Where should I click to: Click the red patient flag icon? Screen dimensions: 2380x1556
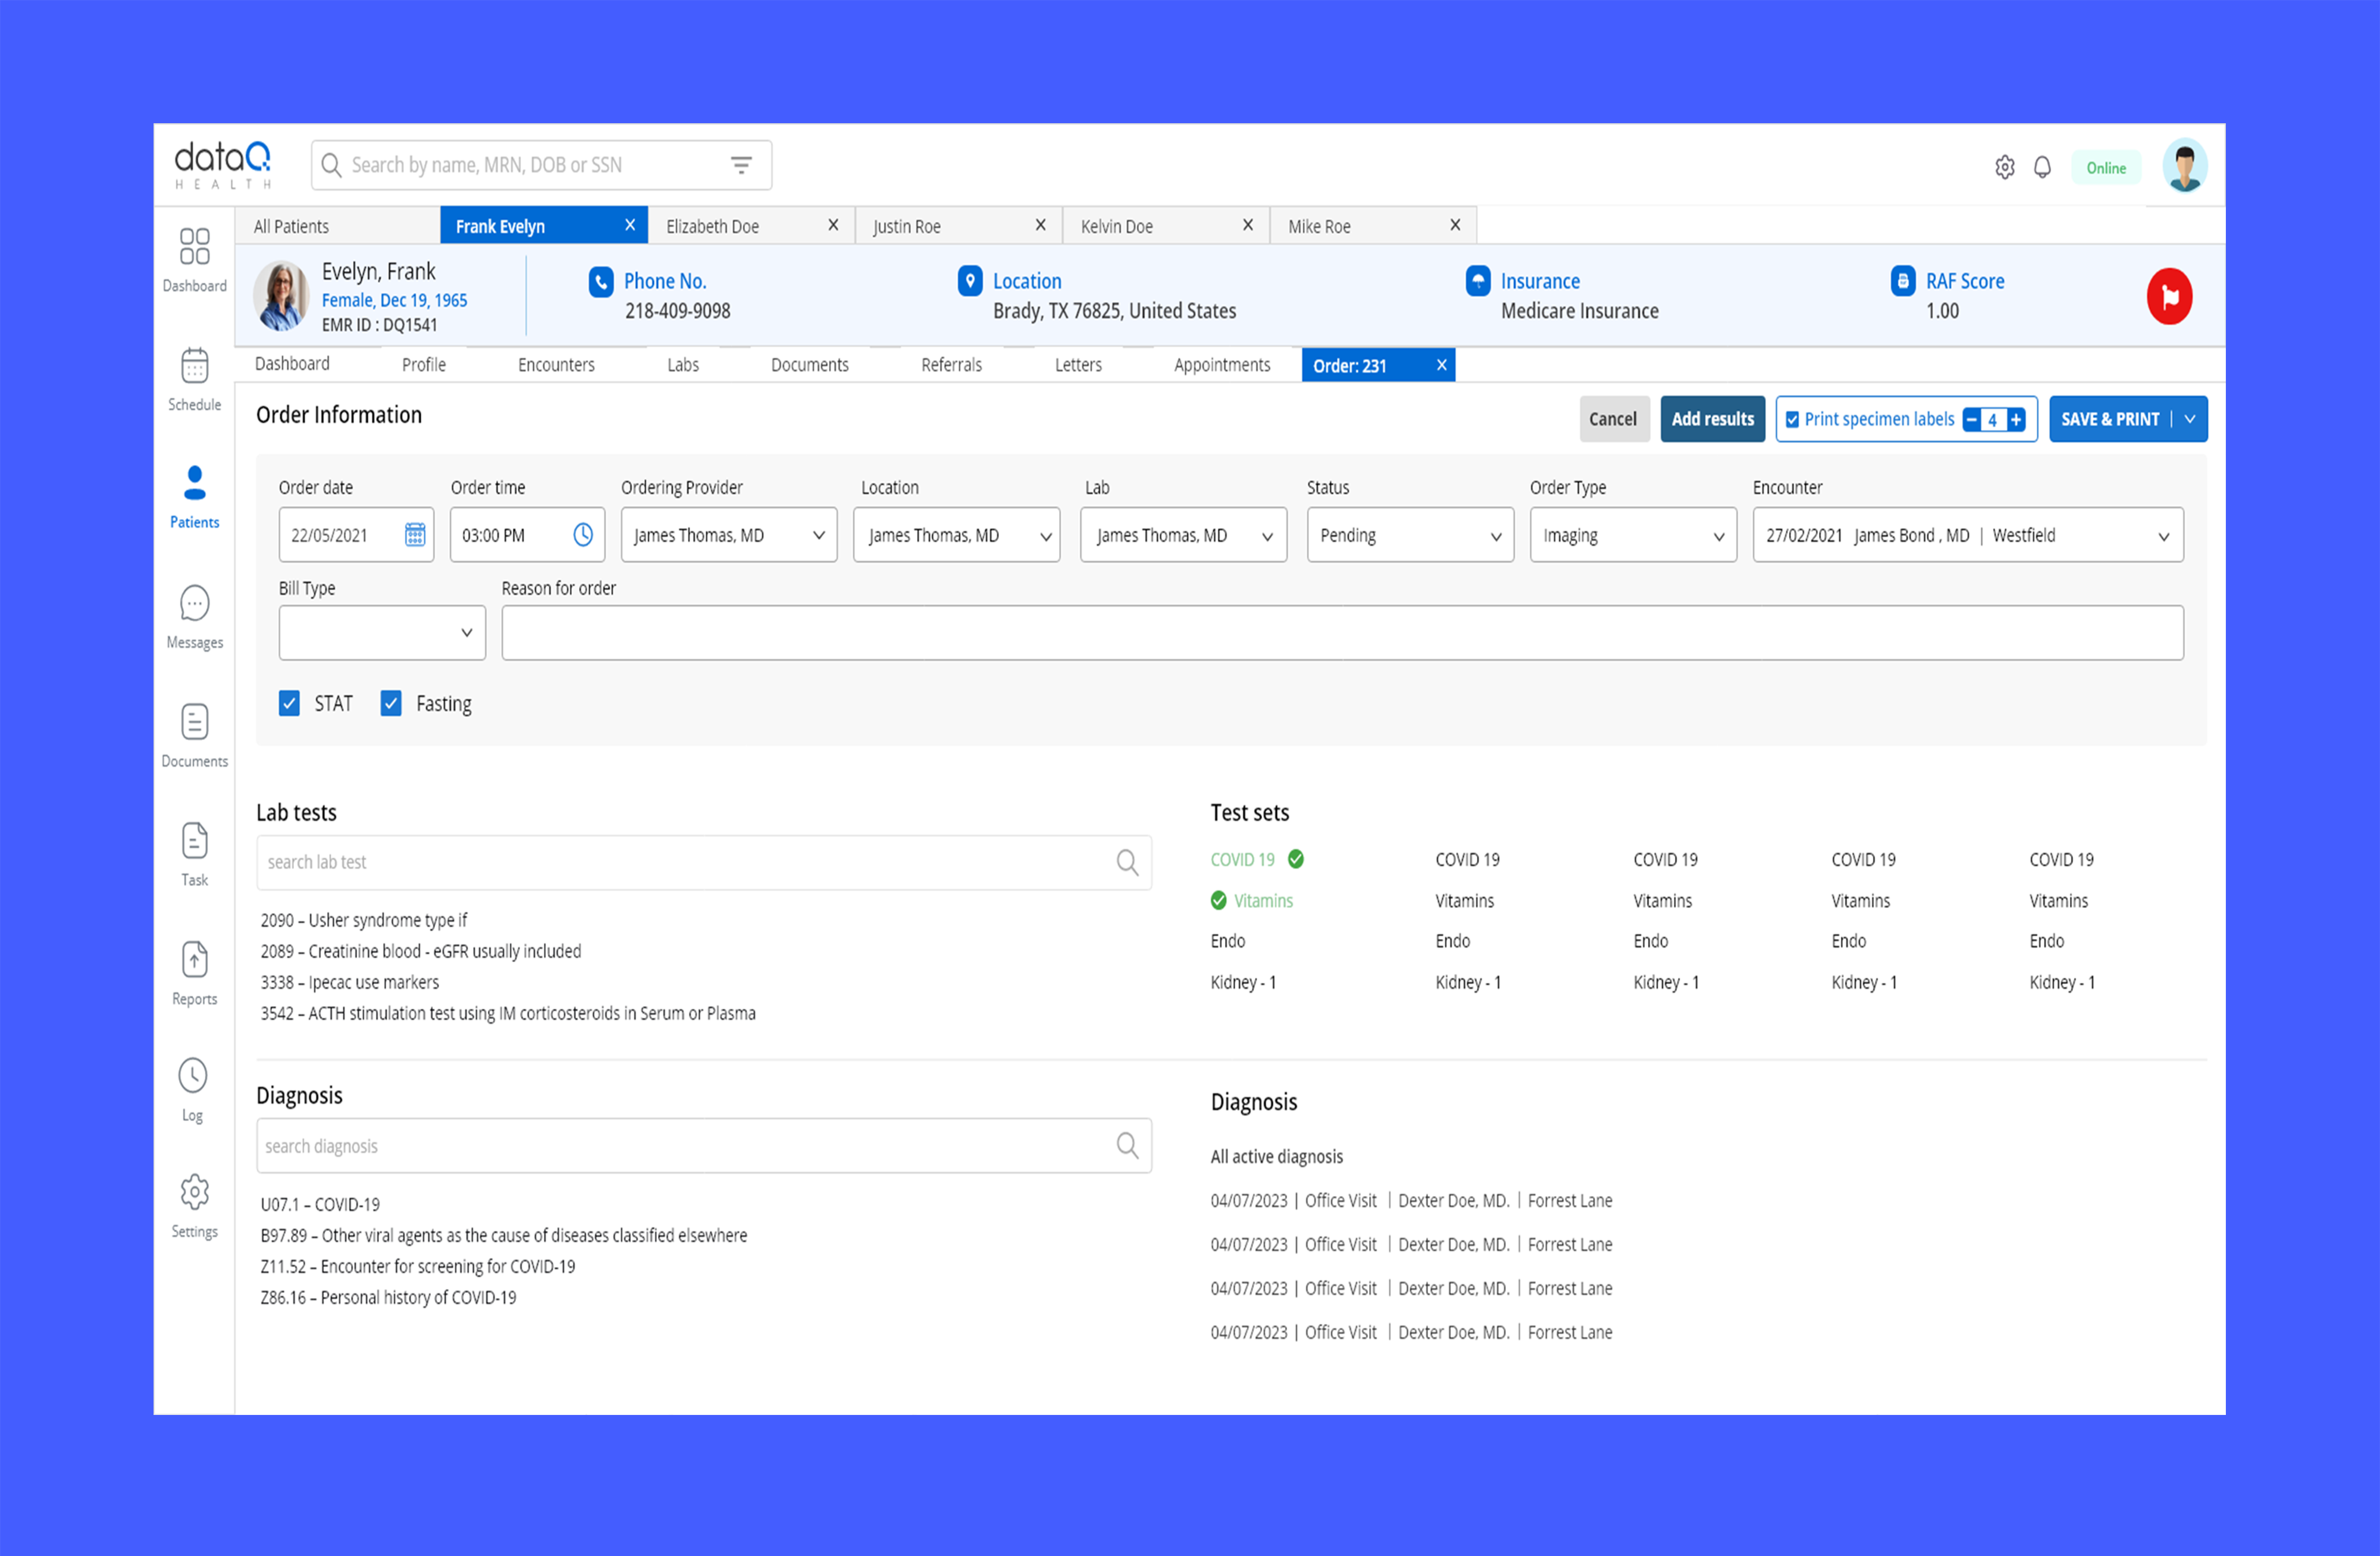point(2169,296)
